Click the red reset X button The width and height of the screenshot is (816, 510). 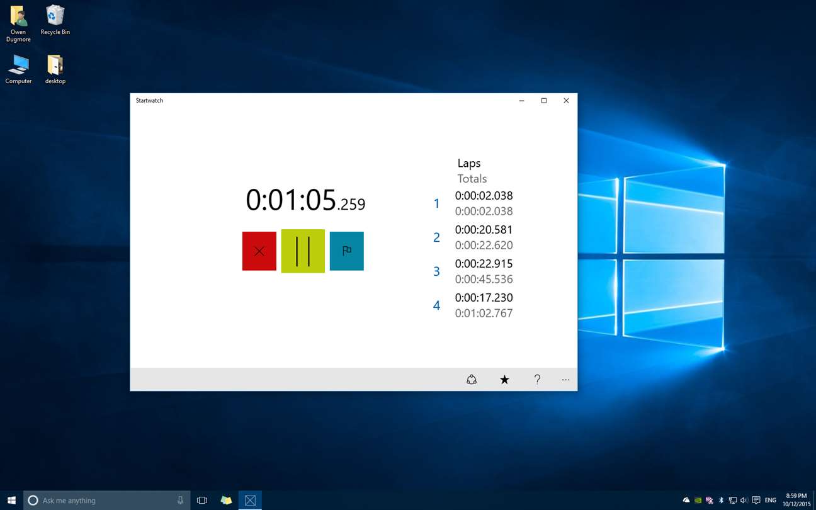tap(259, 251)
